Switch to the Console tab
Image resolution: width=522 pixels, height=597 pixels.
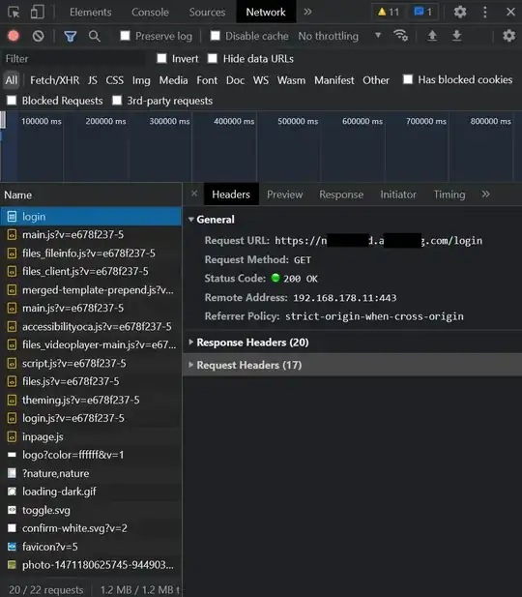point(150,13)
